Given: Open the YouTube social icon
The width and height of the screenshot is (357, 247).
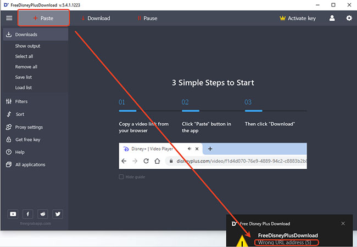Looking at the screenshot, I should [13, 214].
